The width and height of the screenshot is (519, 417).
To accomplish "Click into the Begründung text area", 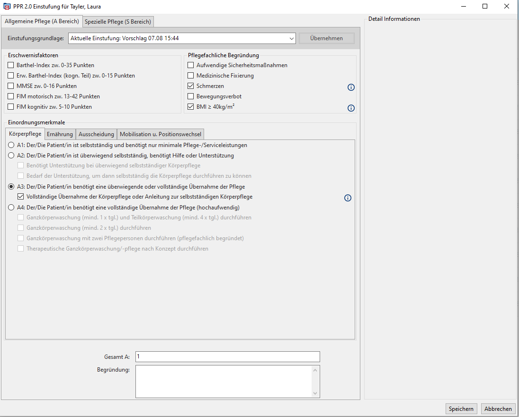I will 224,381.
